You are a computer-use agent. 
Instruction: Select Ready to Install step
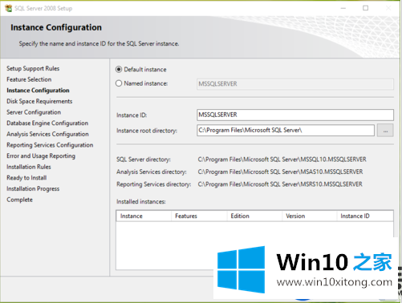pos(26,178)
